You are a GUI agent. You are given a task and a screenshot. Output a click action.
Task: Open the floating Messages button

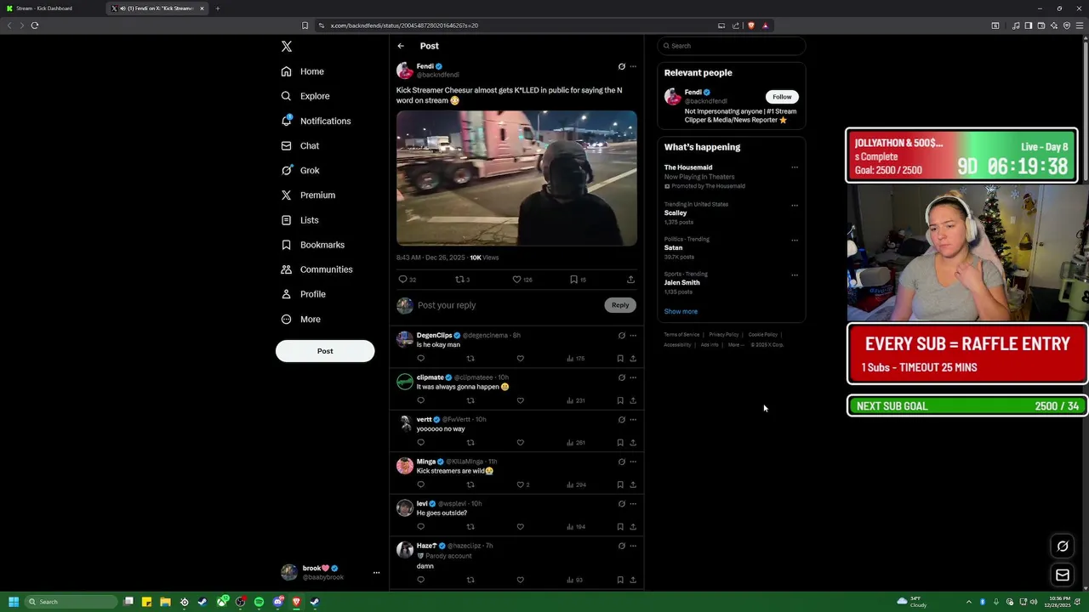tap(1063, 575)
